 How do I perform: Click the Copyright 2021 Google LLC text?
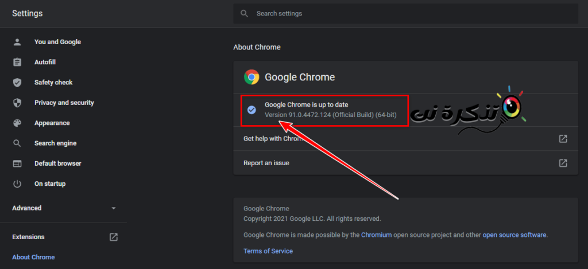pyautogui.click(x=312, y=219)
